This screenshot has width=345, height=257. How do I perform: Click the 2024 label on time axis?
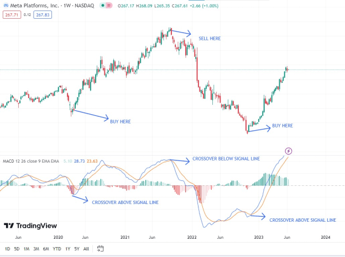[326, 237]
